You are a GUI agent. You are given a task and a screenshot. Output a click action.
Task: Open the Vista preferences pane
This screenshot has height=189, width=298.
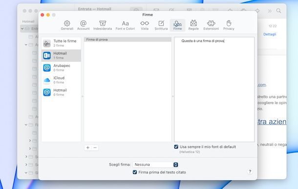pyautogui.click(x=145, y=25)
